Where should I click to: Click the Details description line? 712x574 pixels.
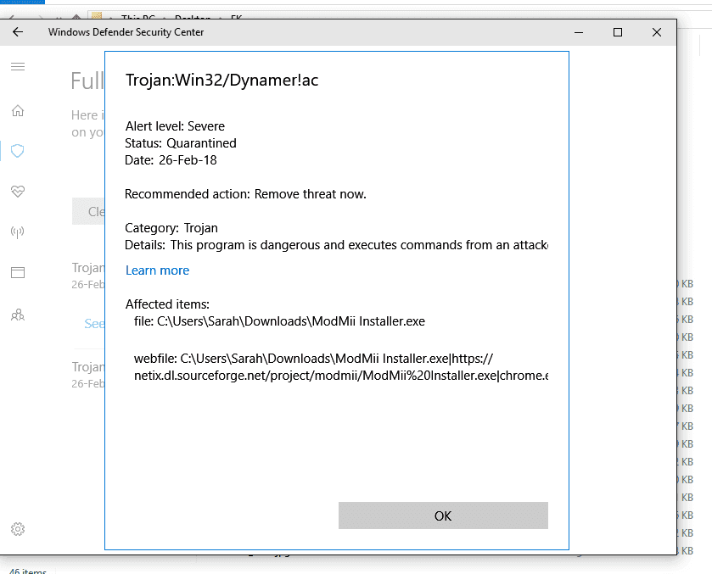pos(336,245)
